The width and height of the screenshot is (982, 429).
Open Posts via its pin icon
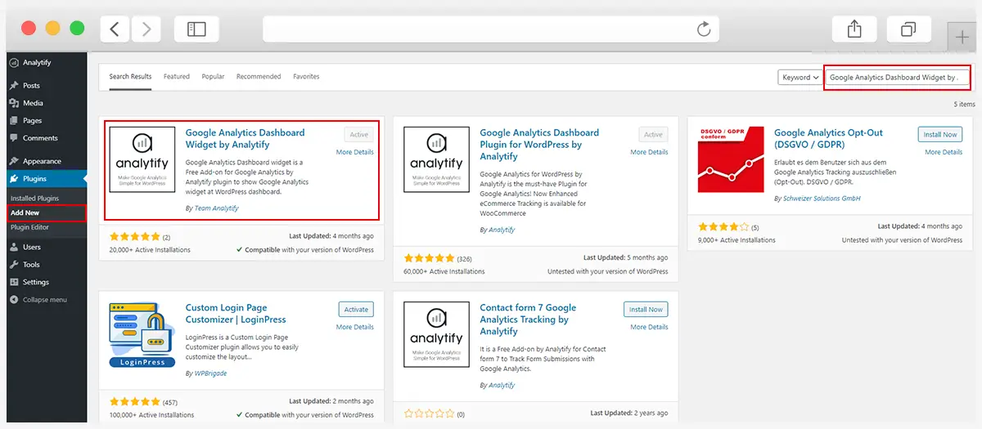click(x=14, y=85)
